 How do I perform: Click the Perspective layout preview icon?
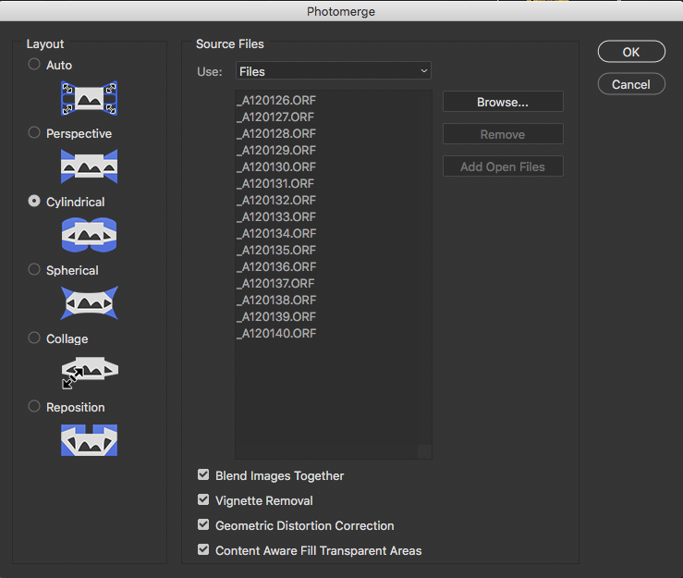pyautogui.click(x=89, y=166)
